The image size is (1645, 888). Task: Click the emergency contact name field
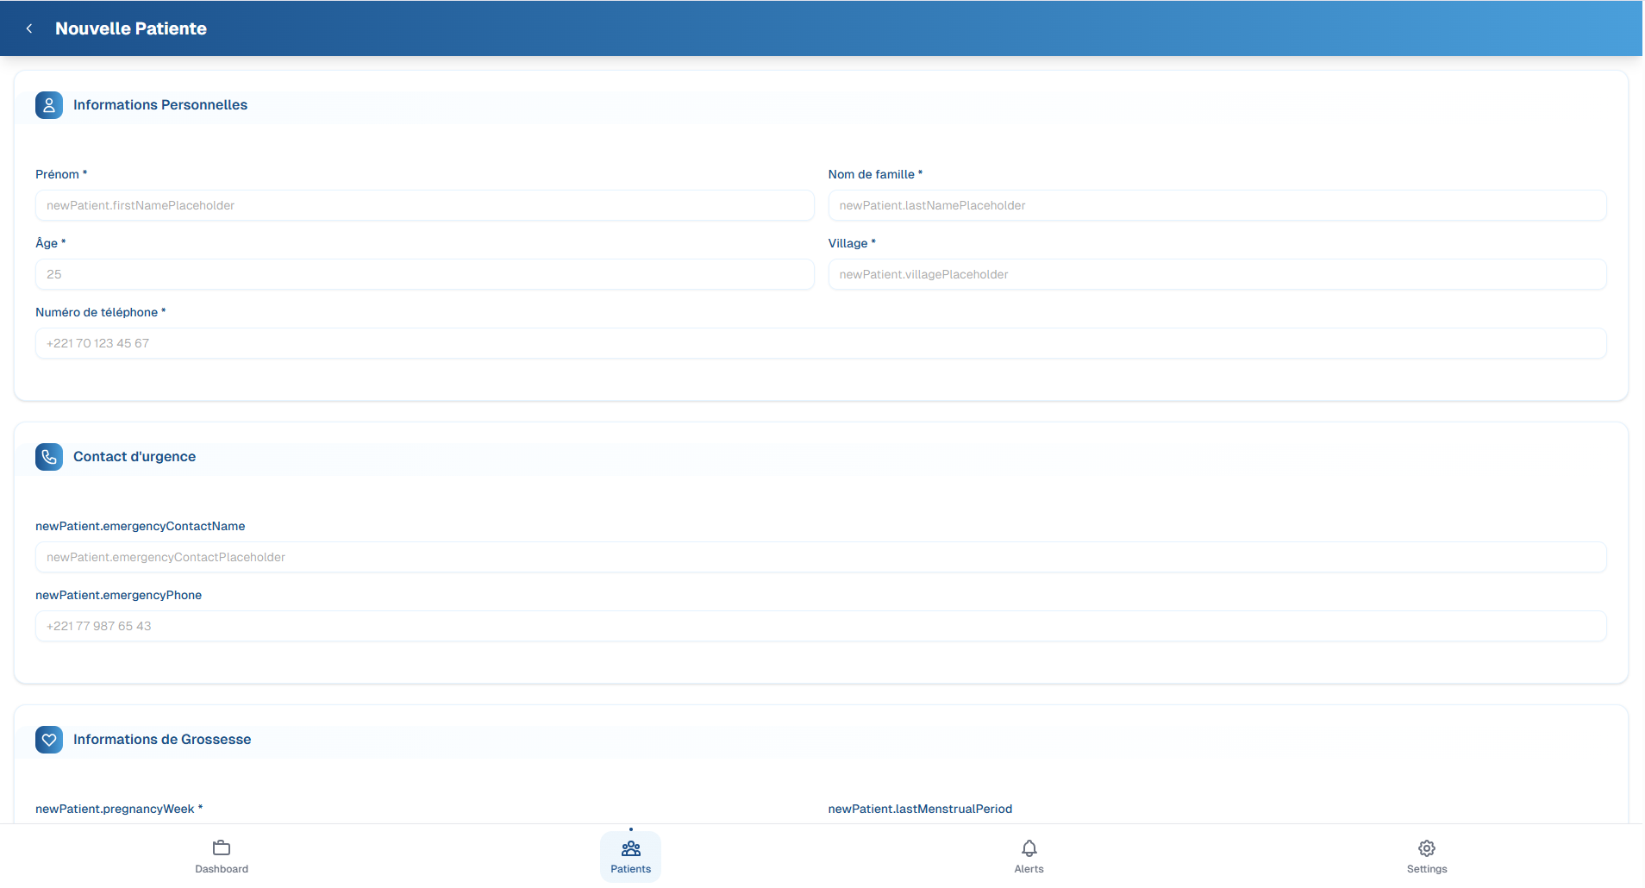[821, 557]
